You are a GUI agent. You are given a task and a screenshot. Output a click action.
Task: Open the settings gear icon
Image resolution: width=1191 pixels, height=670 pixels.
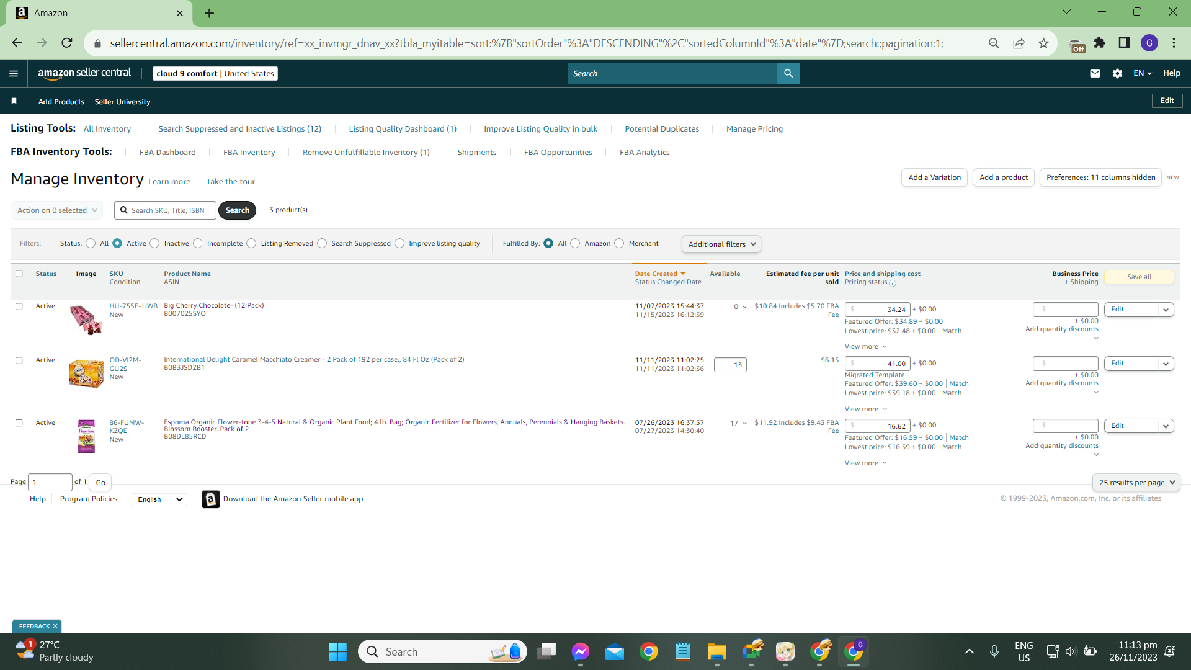(x=1117, y=73)
